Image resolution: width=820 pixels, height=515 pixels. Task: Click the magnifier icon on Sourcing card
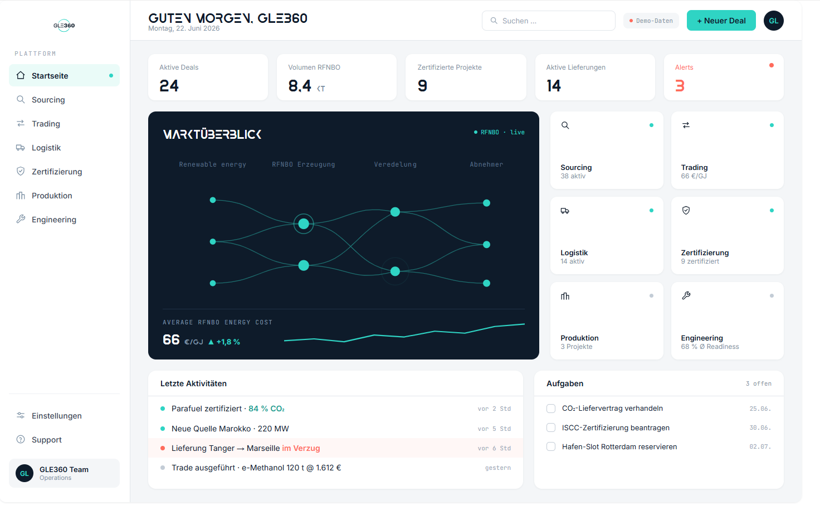click(x=565, y=125)
